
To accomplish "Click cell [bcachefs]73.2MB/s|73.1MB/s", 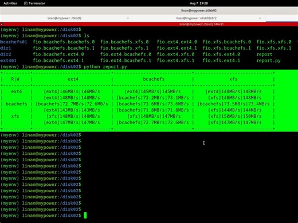I will coord(152,98).
